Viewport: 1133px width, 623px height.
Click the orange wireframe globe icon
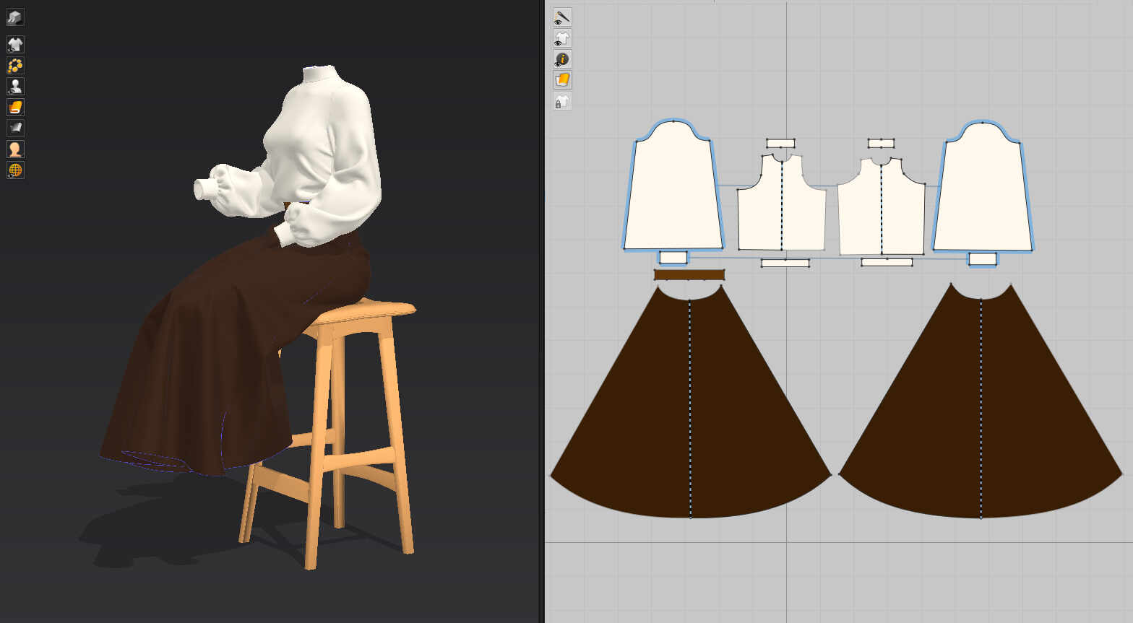(15, 170)
